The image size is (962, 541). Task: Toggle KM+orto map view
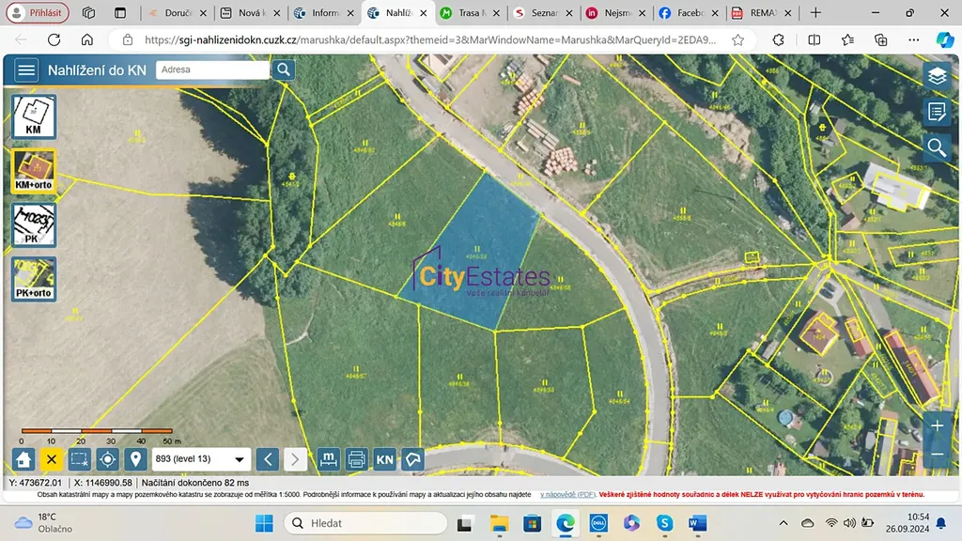coord(34,171)
